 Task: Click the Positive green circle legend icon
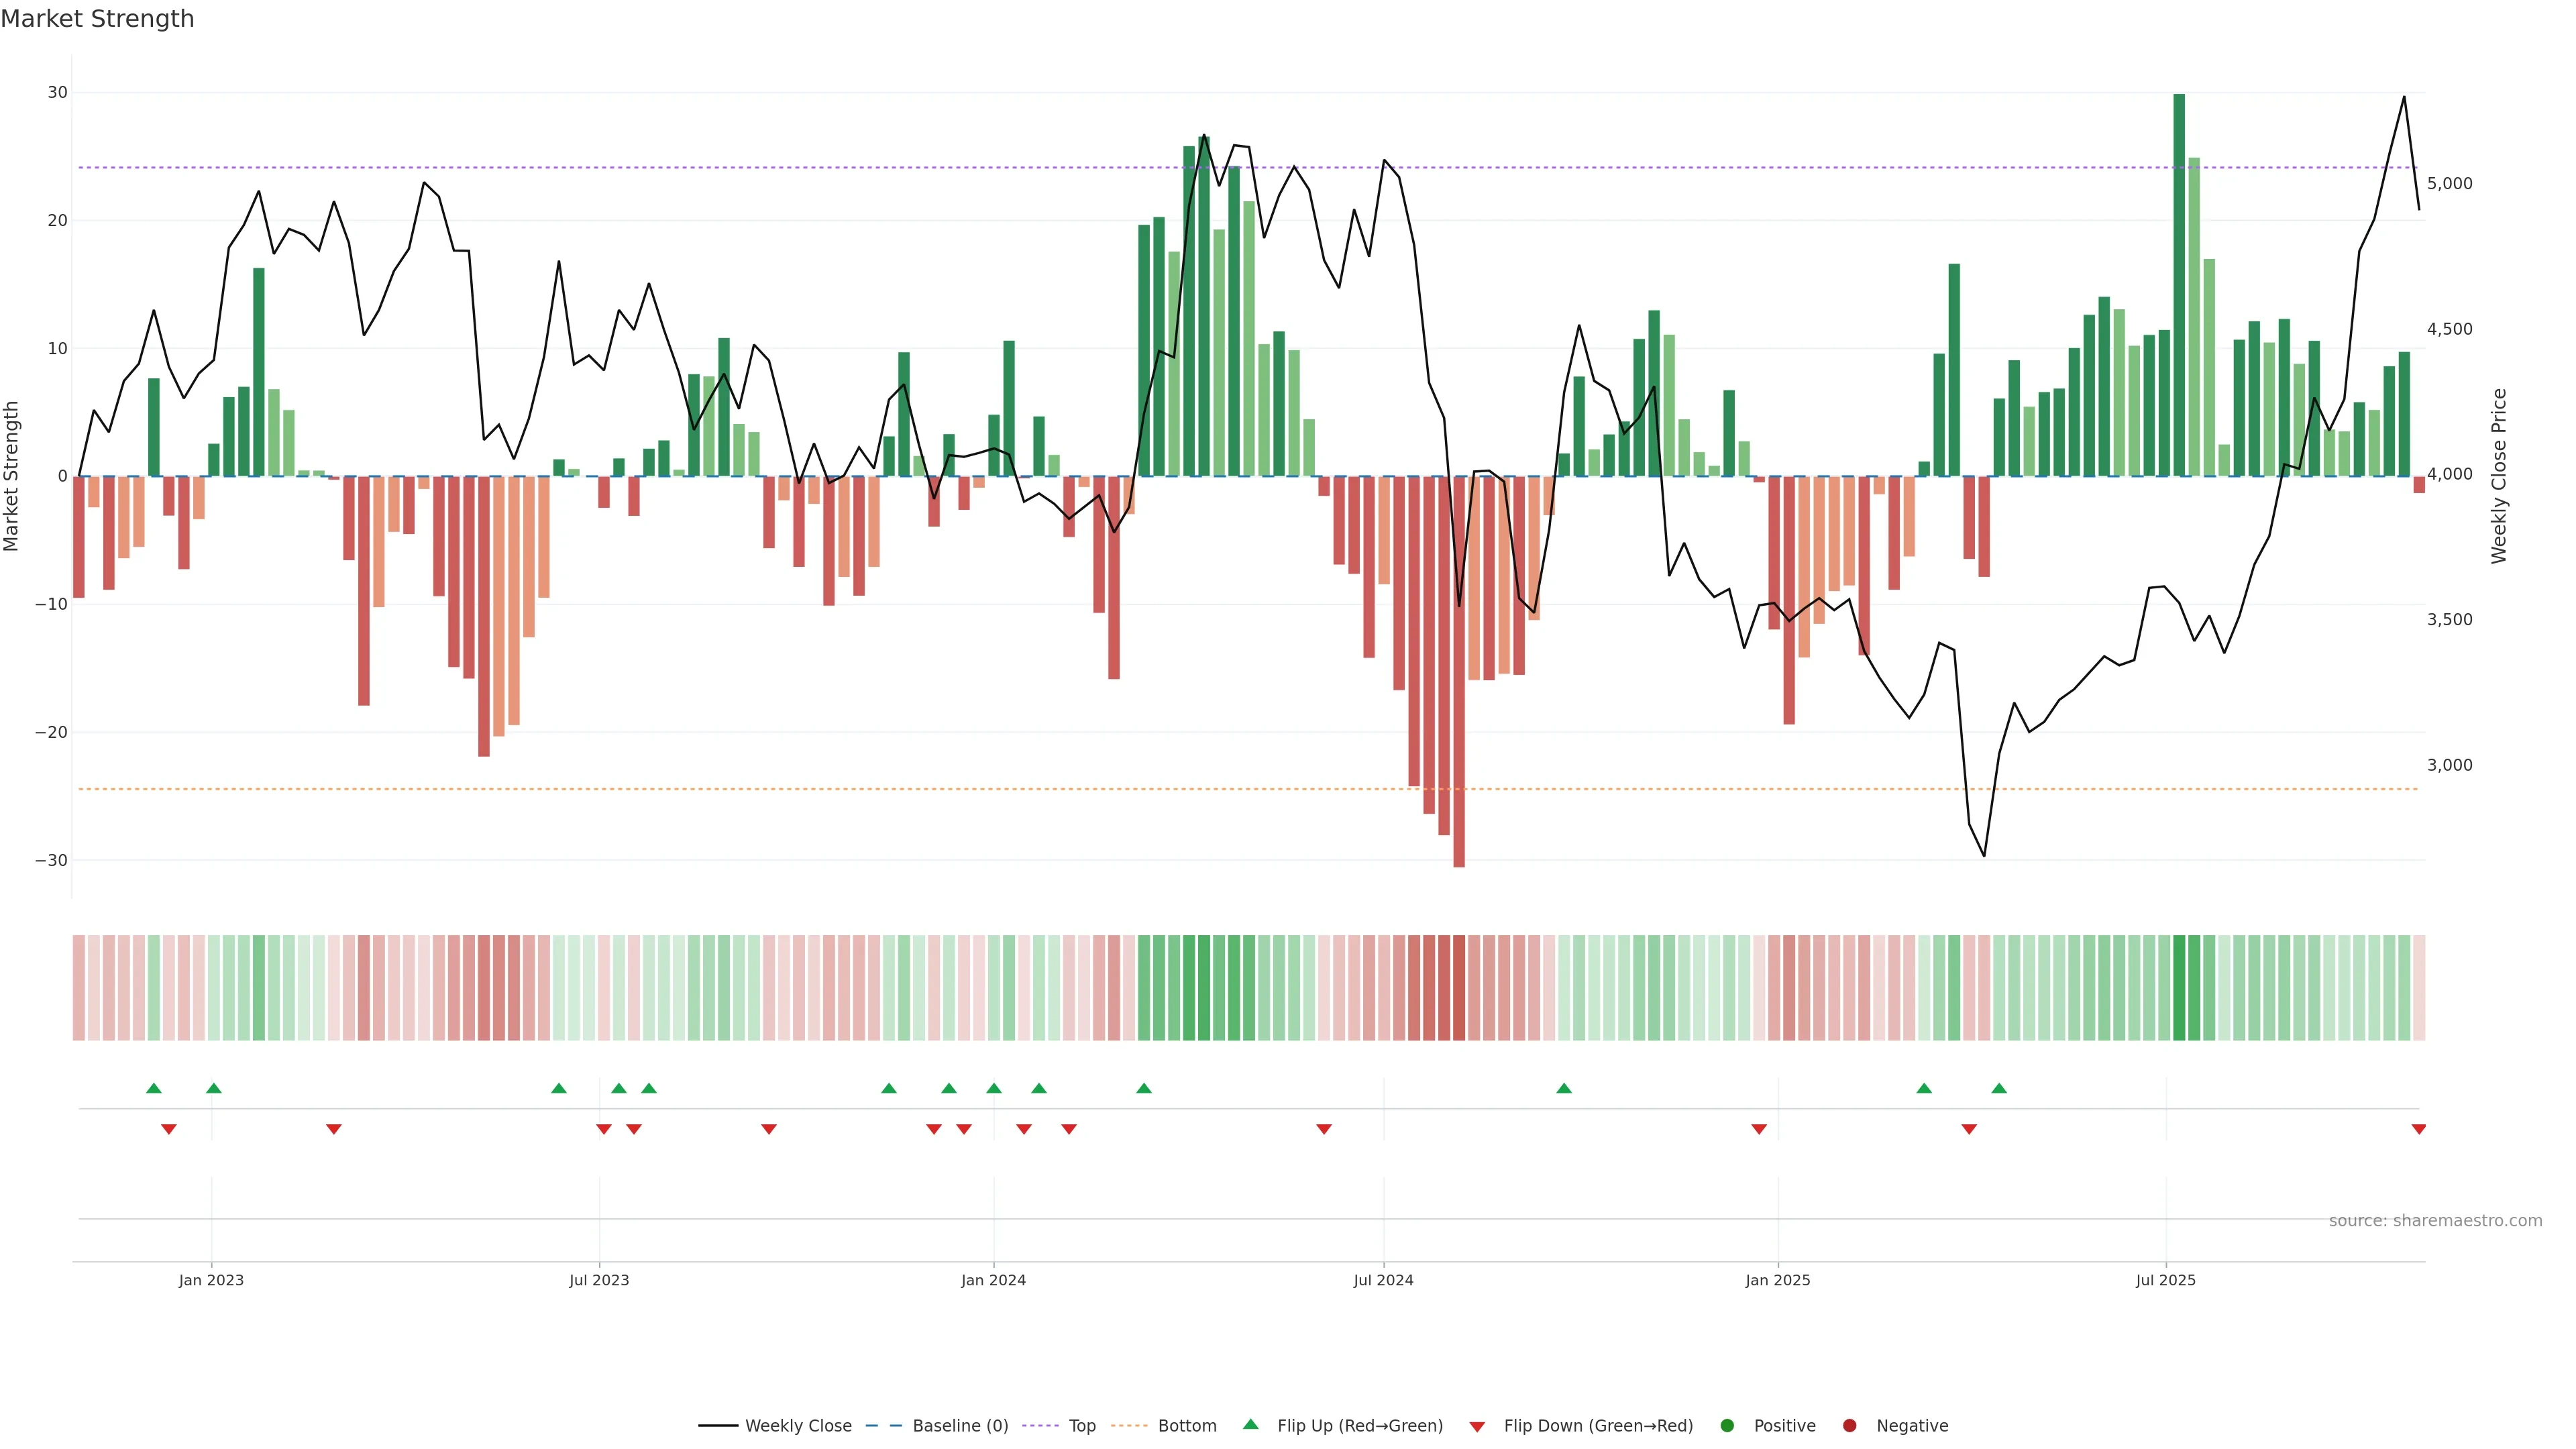click(1726, 1425)
